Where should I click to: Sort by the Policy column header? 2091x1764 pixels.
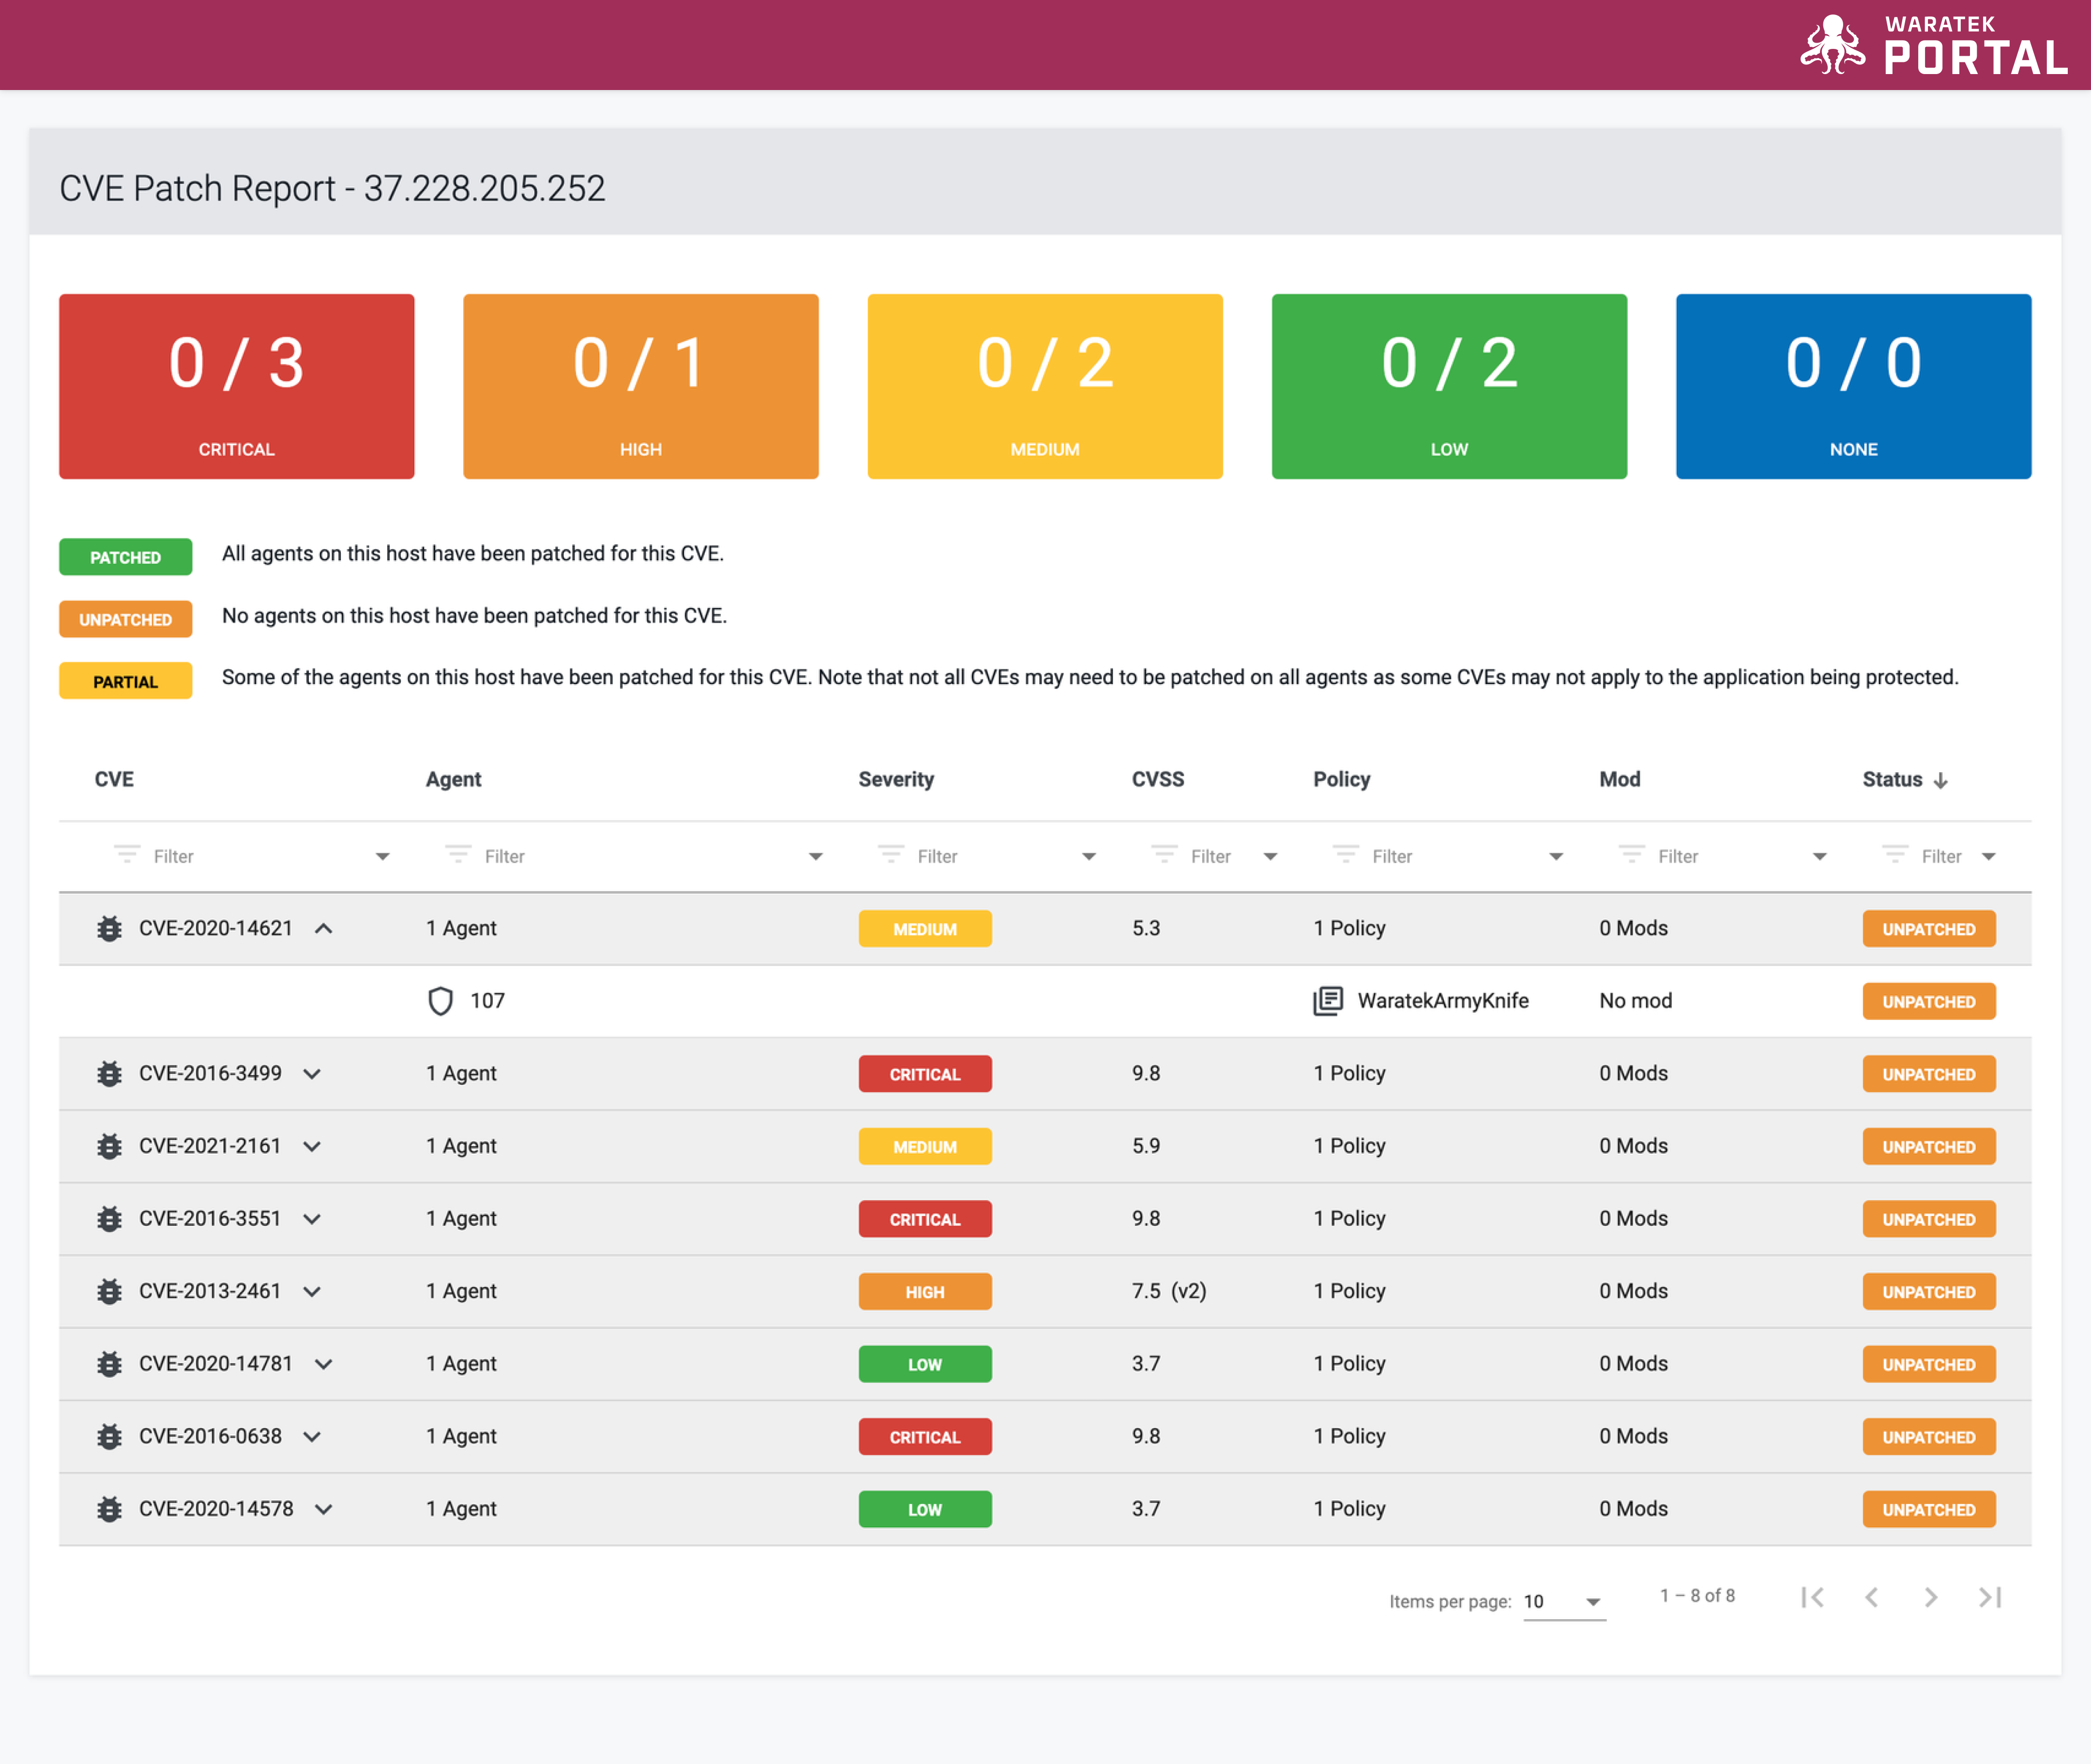point(1341,779)
